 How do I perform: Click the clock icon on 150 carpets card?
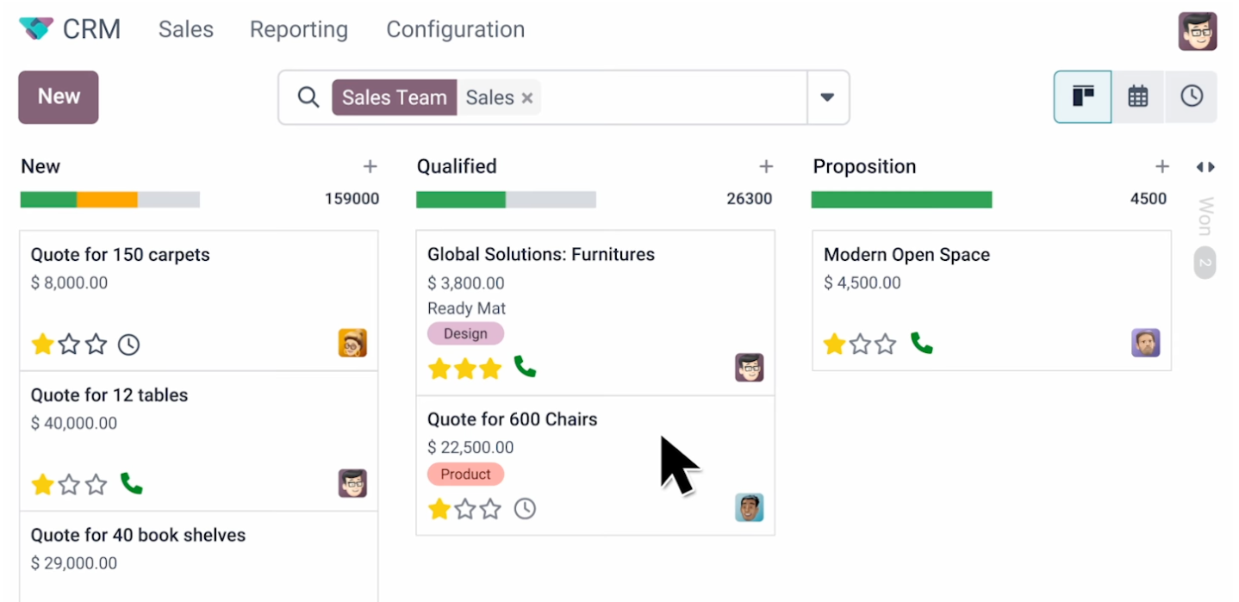tap(128, 345)
